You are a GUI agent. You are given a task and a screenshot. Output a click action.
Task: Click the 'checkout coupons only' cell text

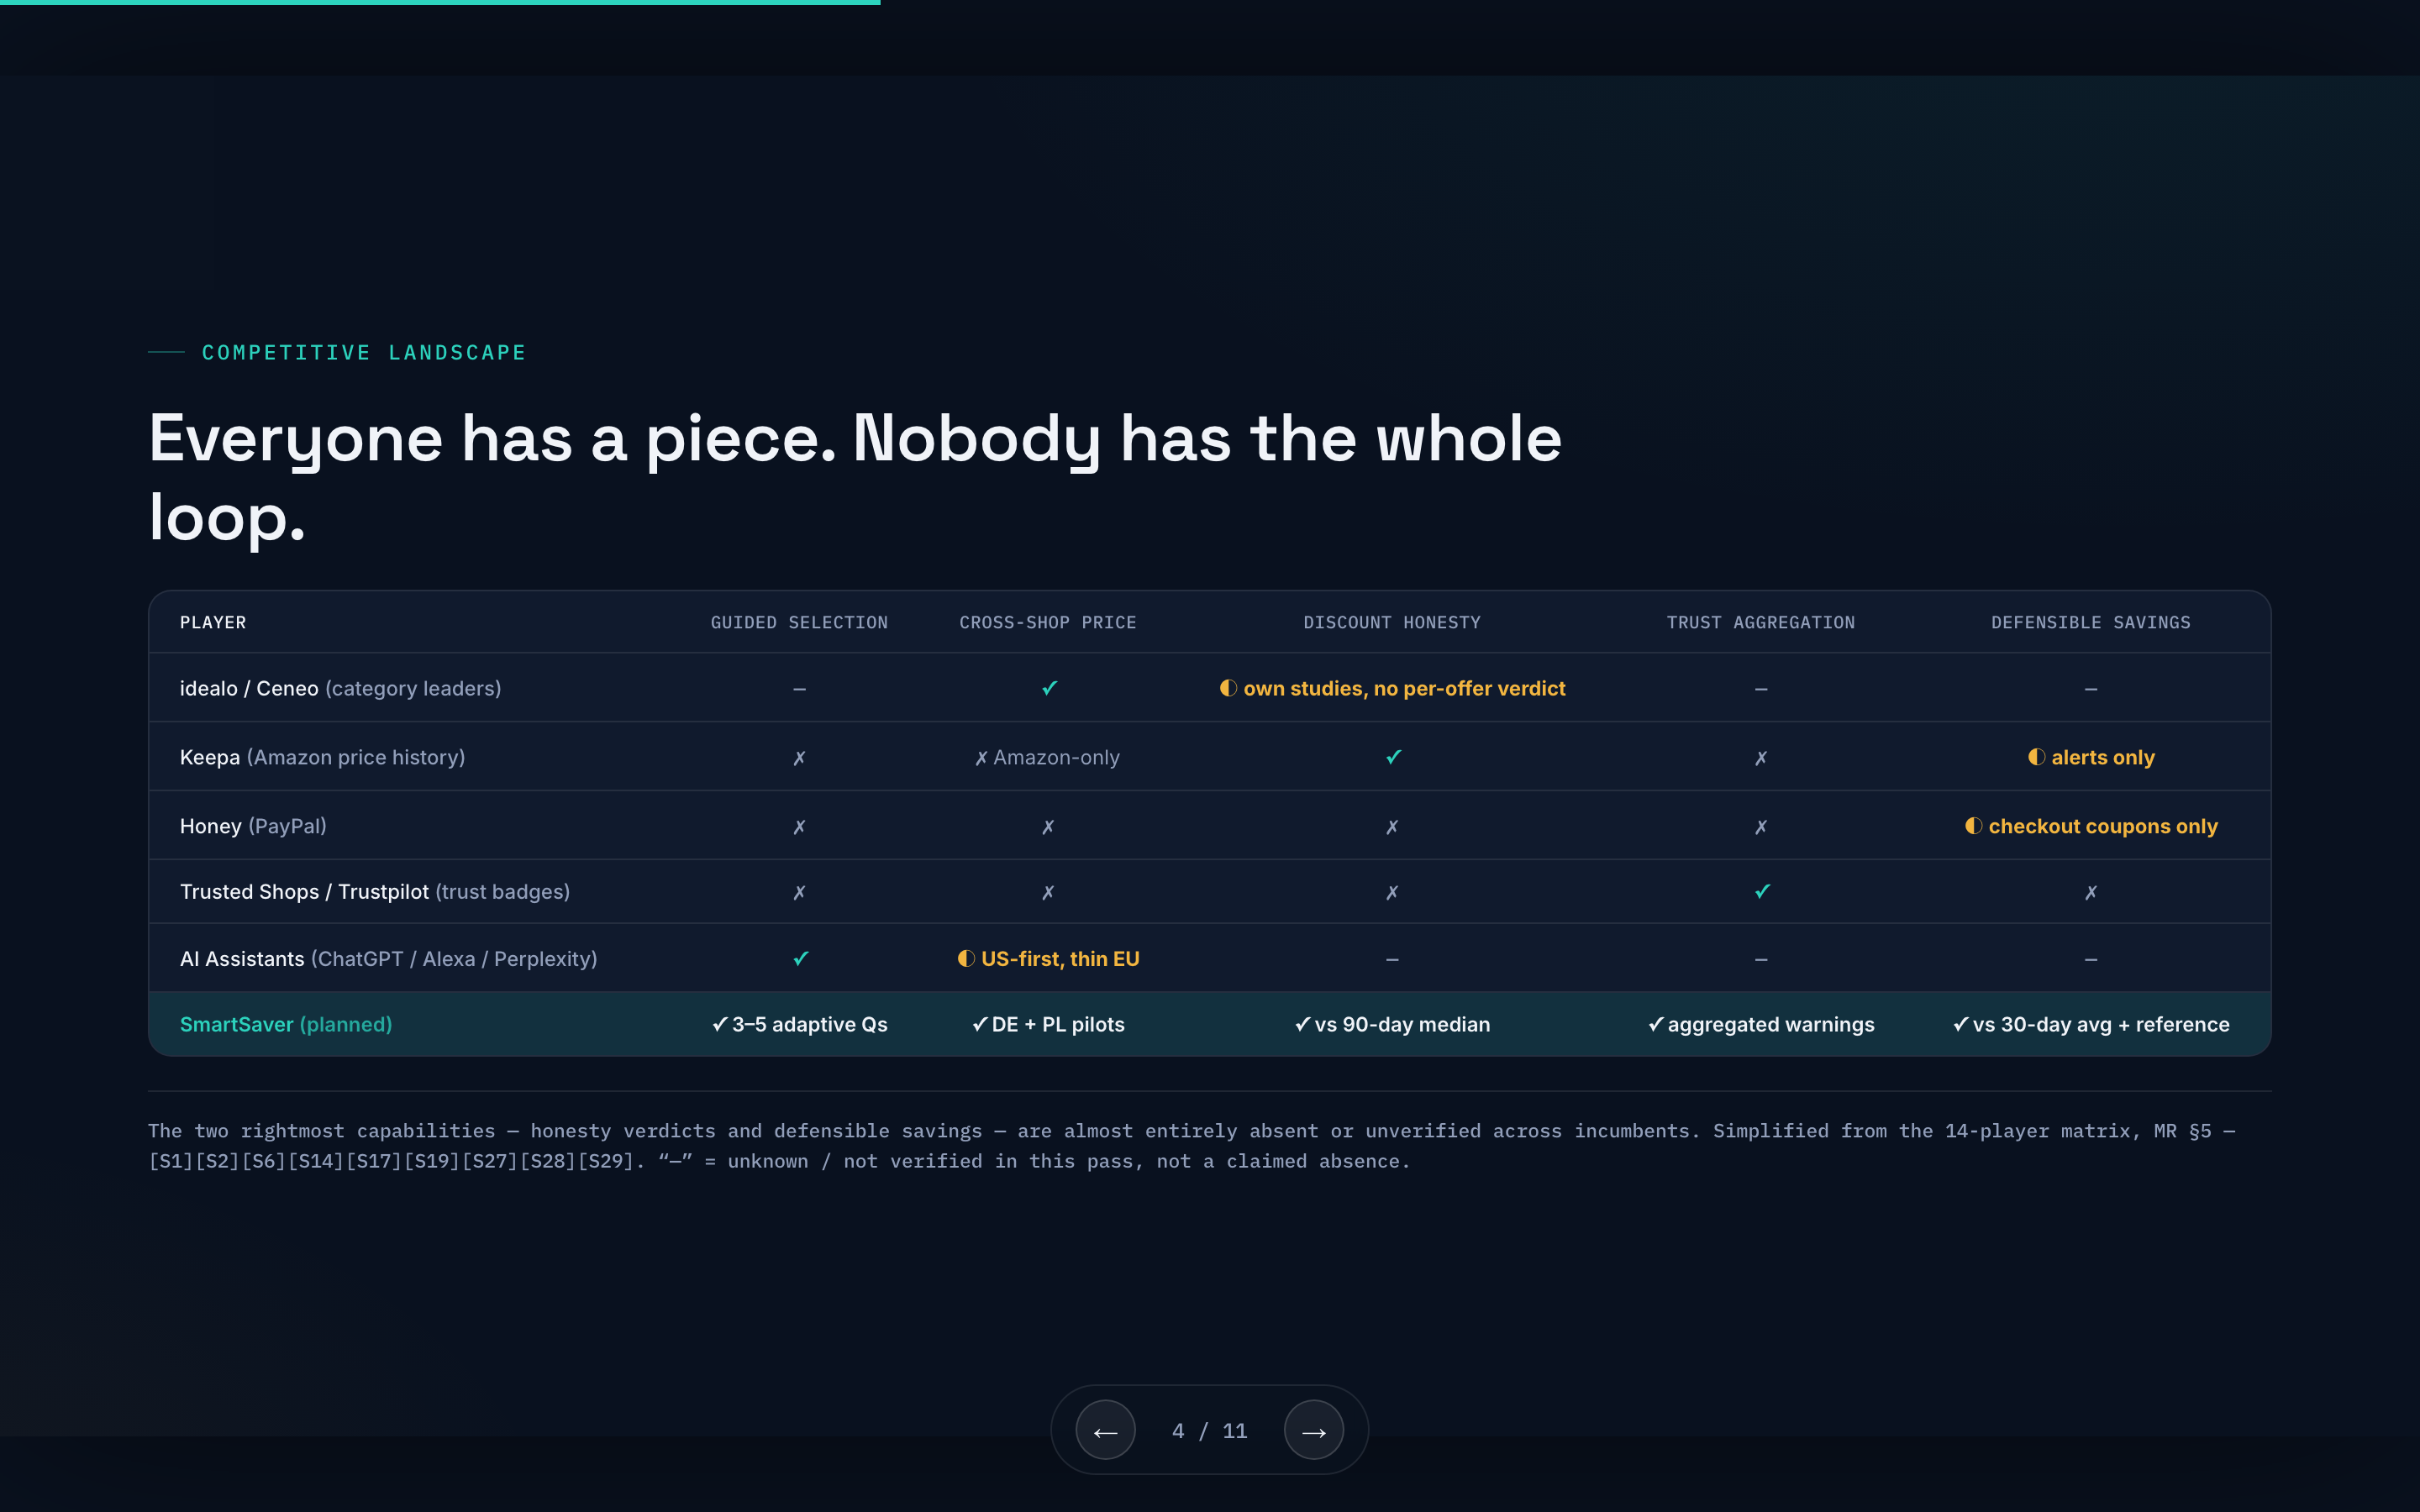click(x=2103, y=826)
